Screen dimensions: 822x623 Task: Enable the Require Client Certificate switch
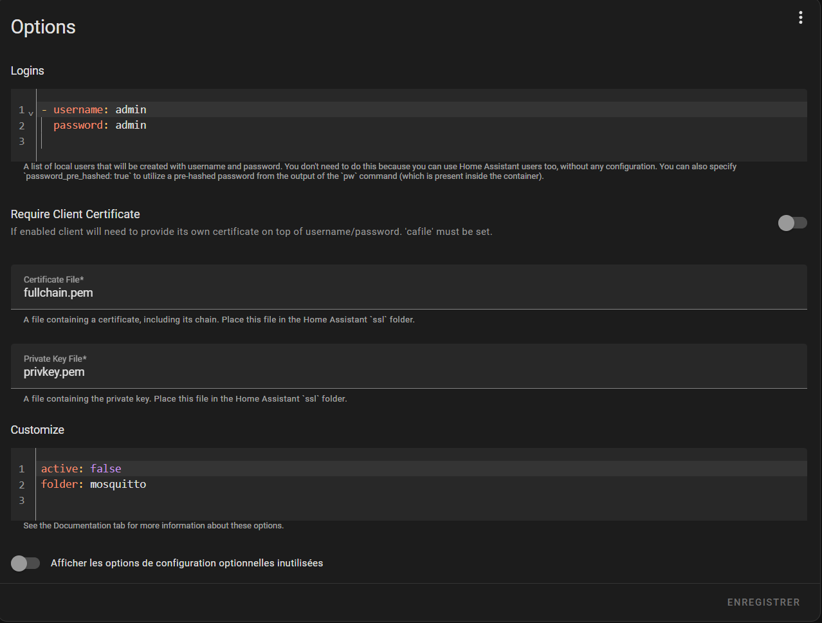click(792, 223)
